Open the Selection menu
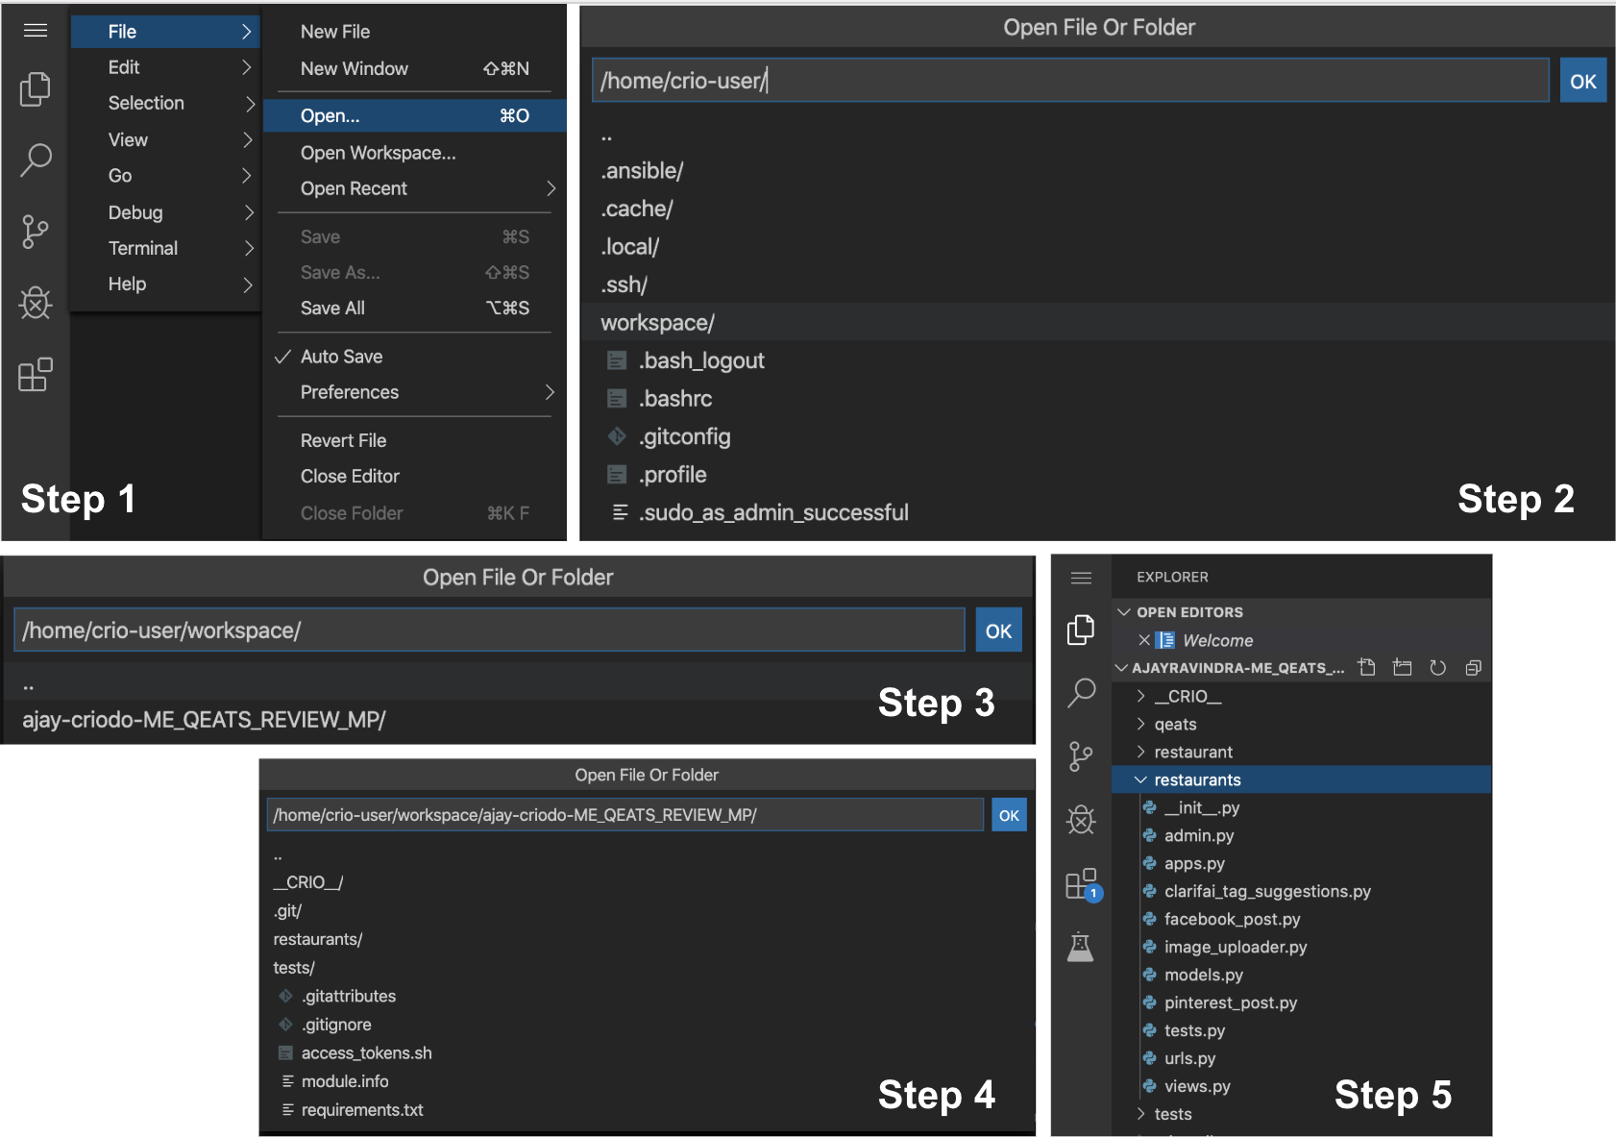 (165, 103)
